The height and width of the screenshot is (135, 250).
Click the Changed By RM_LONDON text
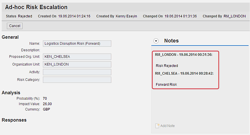224,16
